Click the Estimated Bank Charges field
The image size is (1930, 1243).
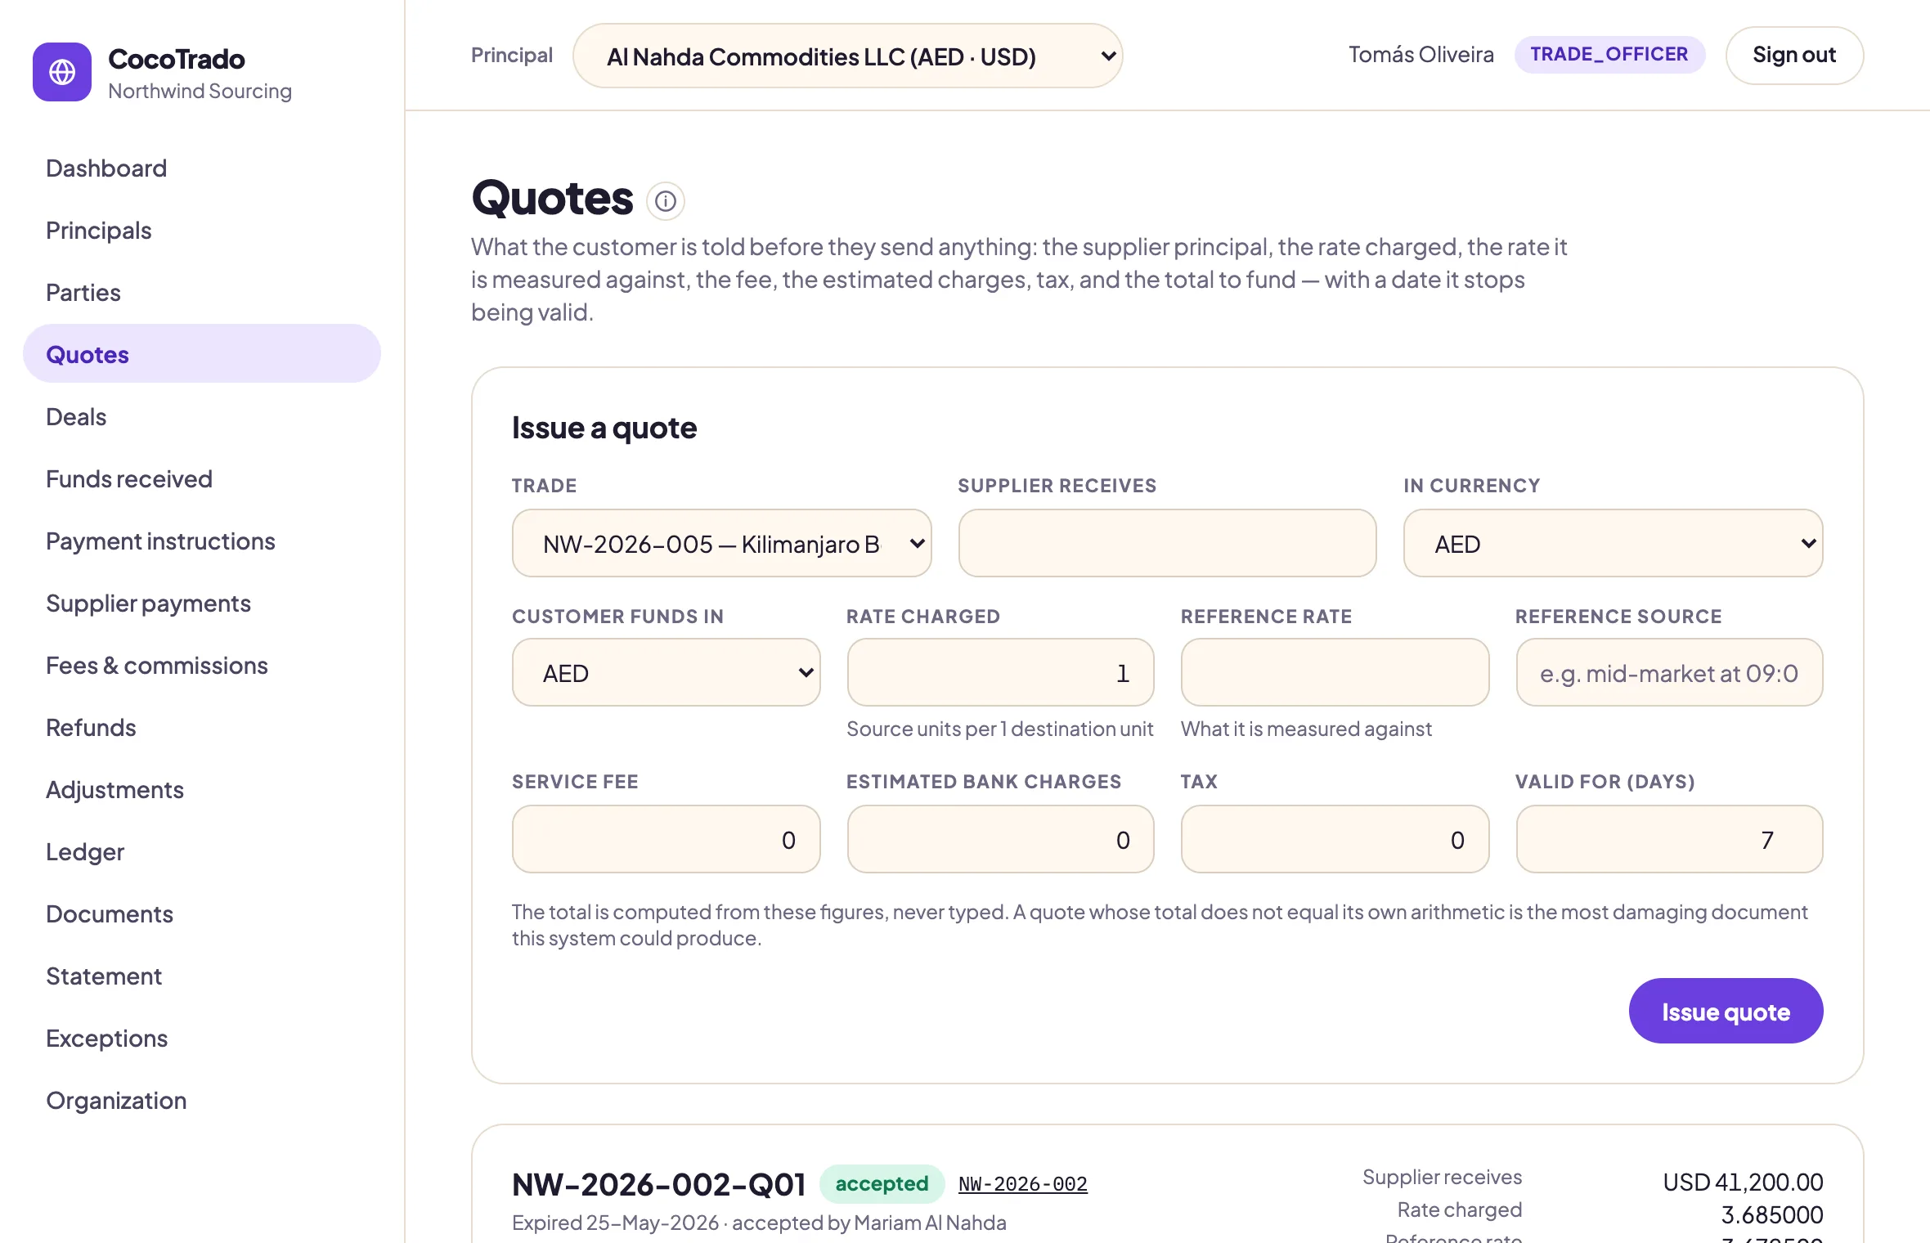tap(1000, 839)
